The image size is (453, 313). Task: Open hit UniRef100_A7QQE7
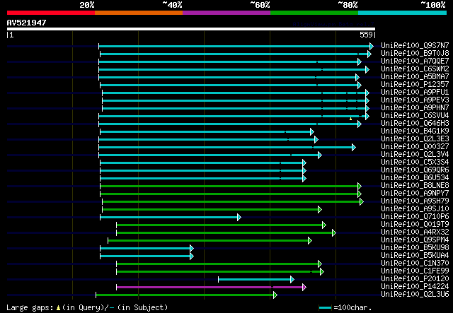[415, 61]
